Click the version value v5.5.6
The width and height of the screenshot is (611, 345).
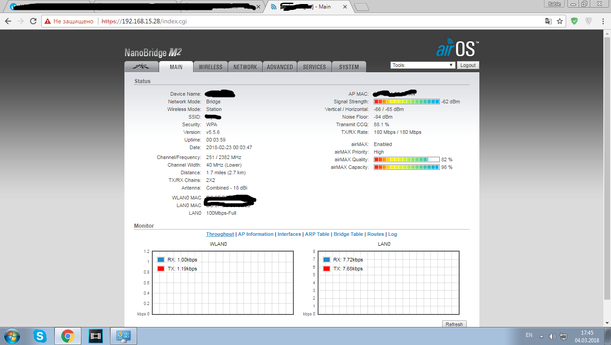[x=213, y=132]
